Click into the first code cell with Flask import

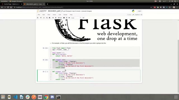pyautogui.click(x=95, y=52)
